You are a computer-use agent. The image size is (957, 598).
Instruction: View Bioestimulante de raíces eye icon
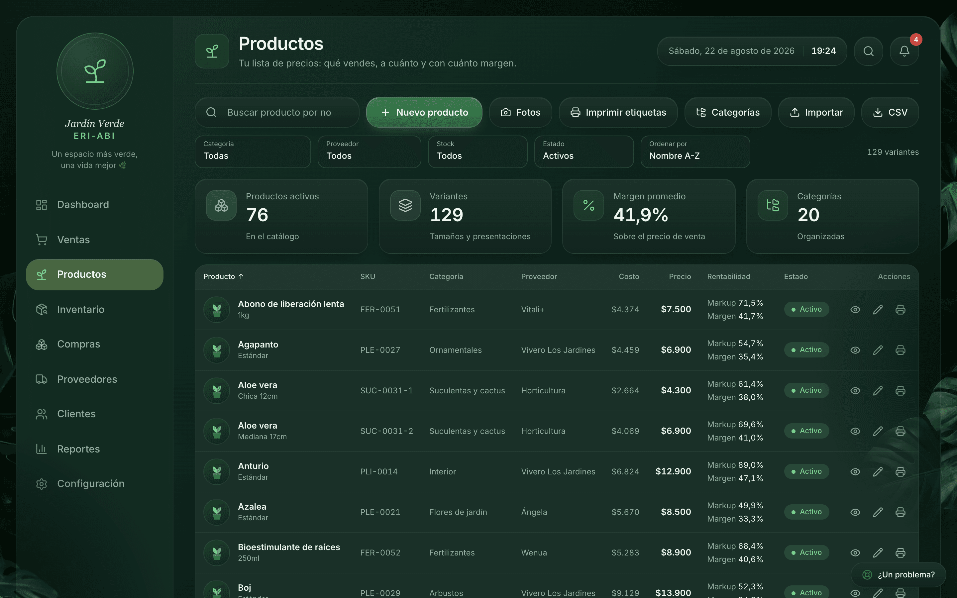tap(855, 552)
